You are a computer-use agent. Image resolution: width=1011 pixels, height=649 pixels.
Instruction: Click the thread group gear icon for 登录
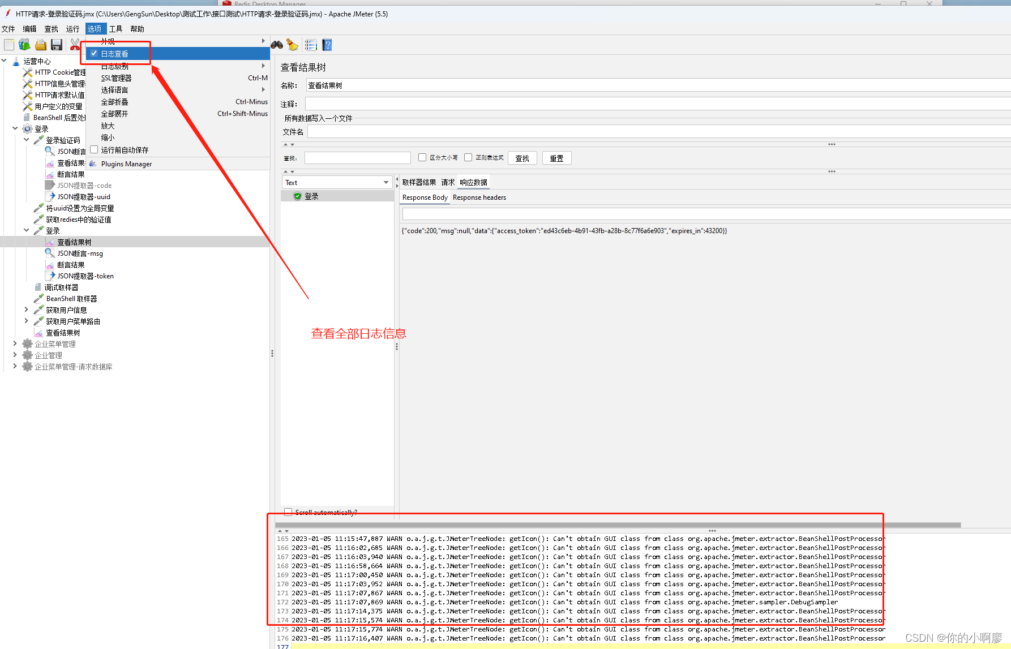(x=27, y=129)
